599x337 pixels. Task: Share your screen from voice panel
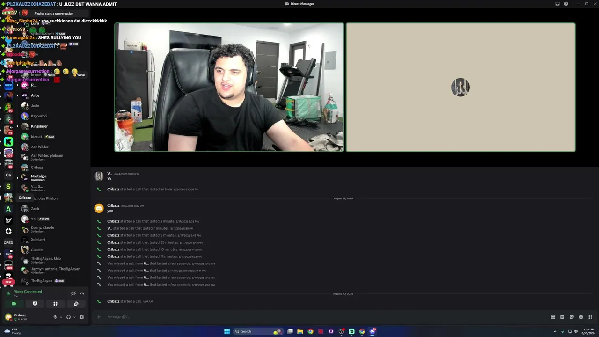[x=35, y=304]
